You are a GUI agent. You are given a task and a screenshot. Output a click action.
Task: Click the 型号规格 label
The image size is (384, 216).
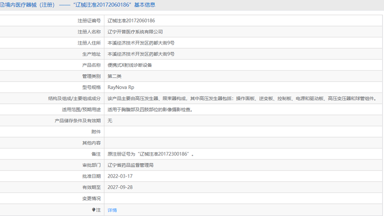pyautogui.click(x=92, y=87)
